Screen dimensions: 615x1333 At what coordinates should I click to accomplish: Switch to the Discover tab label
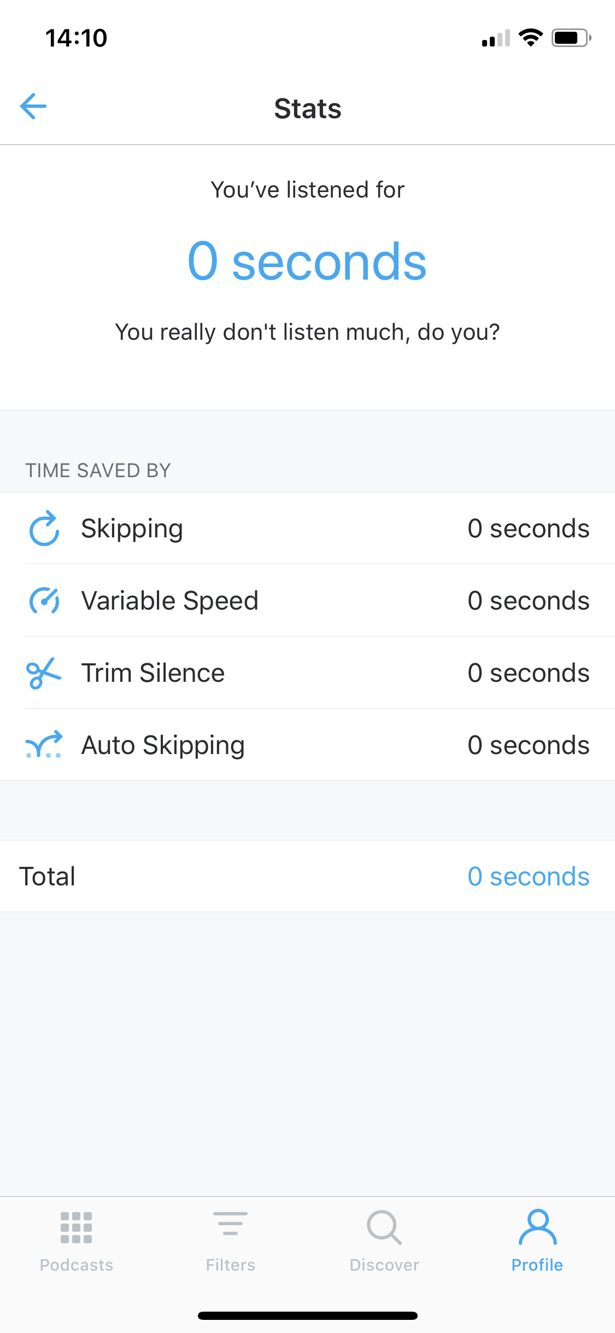click(384, 1265)
